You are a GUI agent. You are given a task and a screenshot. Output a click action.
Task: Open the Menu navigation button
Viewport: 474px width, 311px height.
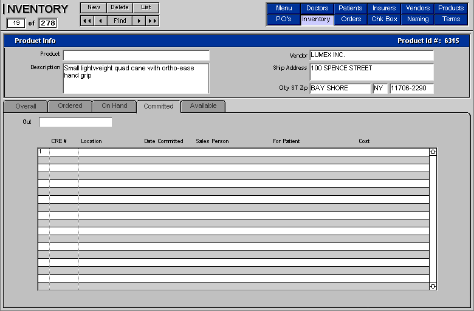point(284,8)
